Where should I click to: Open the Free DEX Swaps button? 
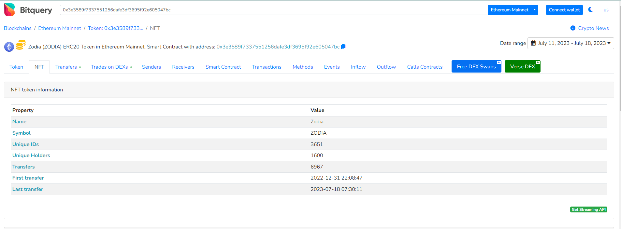(x=476, y=66)
